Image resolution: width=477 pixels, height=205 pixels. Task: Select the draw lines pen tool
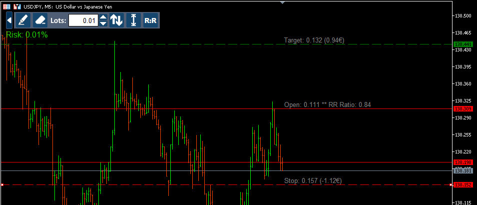(23, 20)
